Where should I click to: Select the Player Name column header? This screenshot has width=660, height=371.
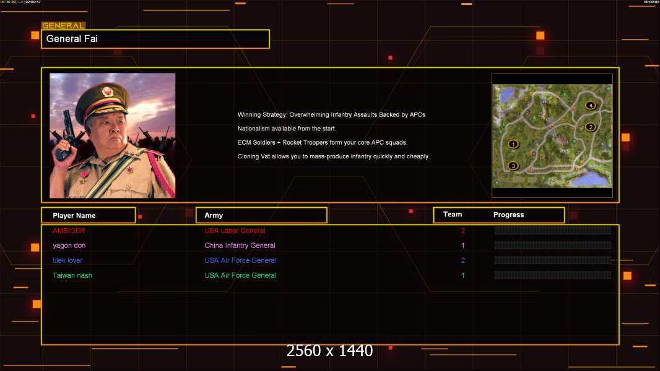pos(88,215)
